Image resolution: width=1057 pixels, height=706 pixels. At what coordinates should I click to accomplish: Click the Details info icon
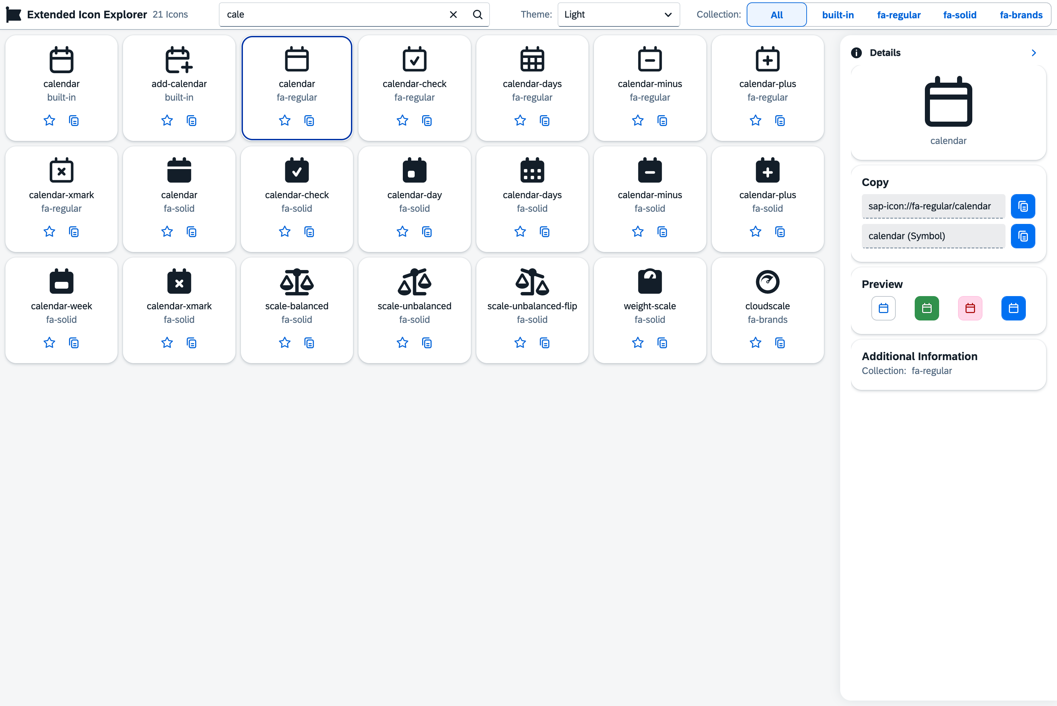click(x=856, y=53)
